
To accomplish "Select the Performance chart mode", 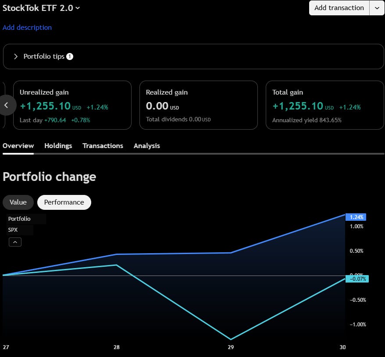I will [64, 202].
